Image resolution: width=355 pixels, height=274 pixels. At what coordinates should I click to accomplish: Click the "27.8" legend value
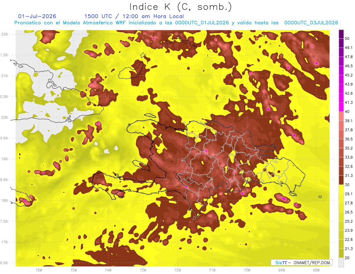[x=348, y=203]
